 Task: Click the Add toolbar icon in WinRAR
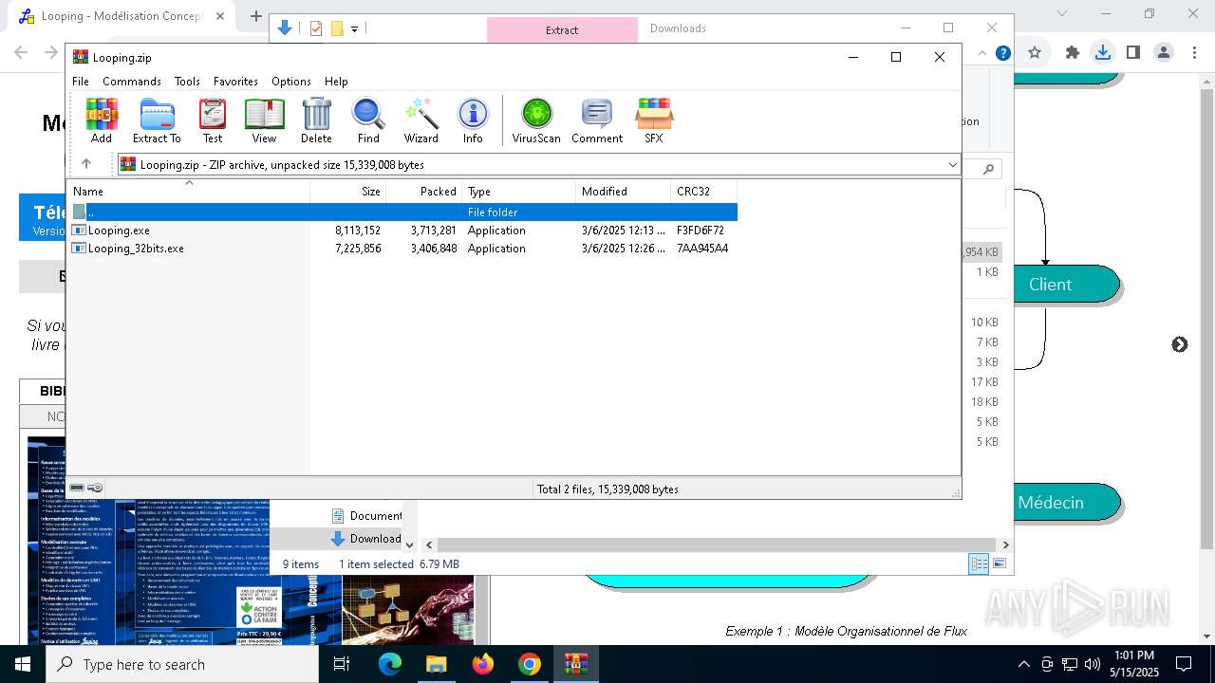click(102, 120)
